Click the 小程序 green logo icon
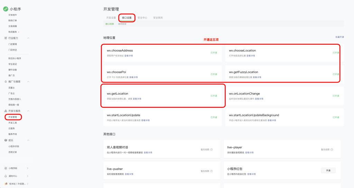The height and width of the screenshot is (188, 354). coord(6,9)
